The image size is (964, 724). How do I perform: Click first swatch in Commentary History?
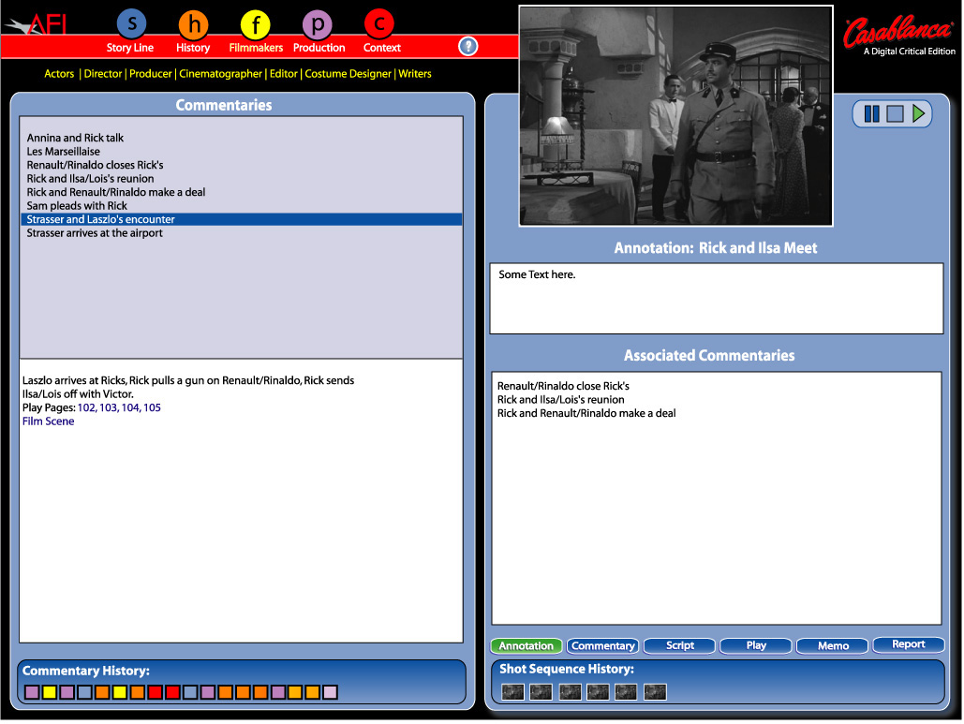click(32, 693)
